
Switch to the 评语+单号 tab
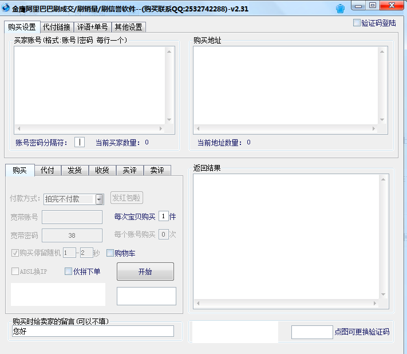(92, 27)
